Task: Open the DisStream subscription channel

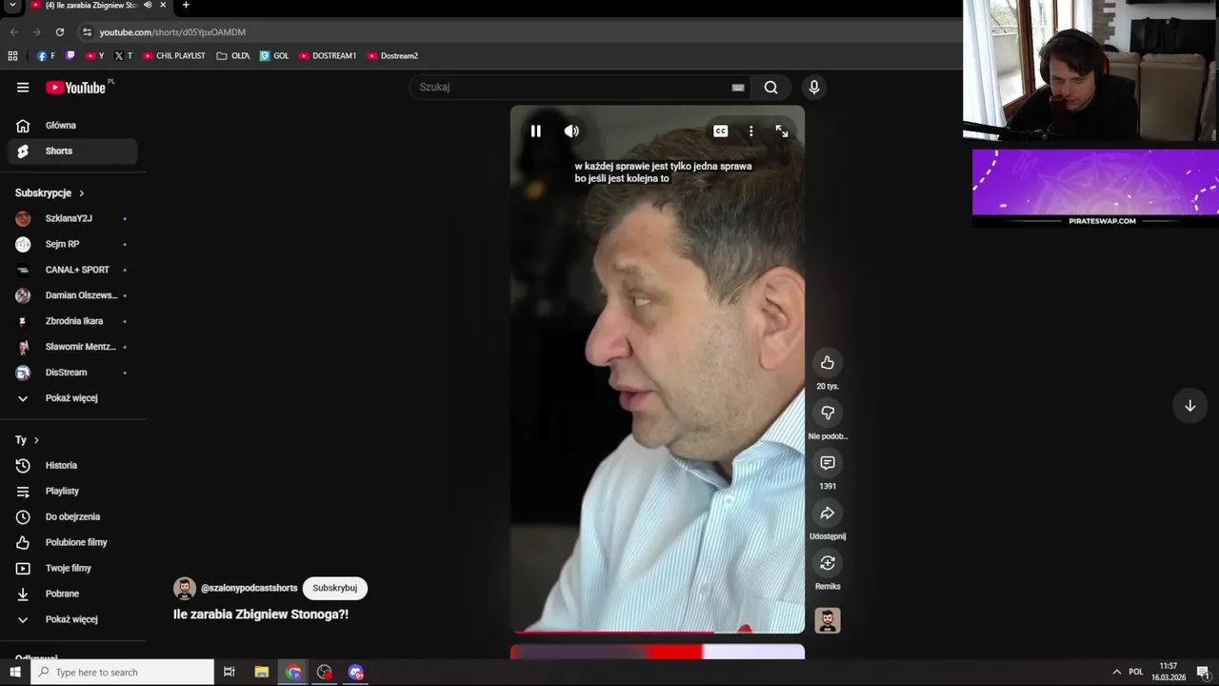Action: point(72,373)
